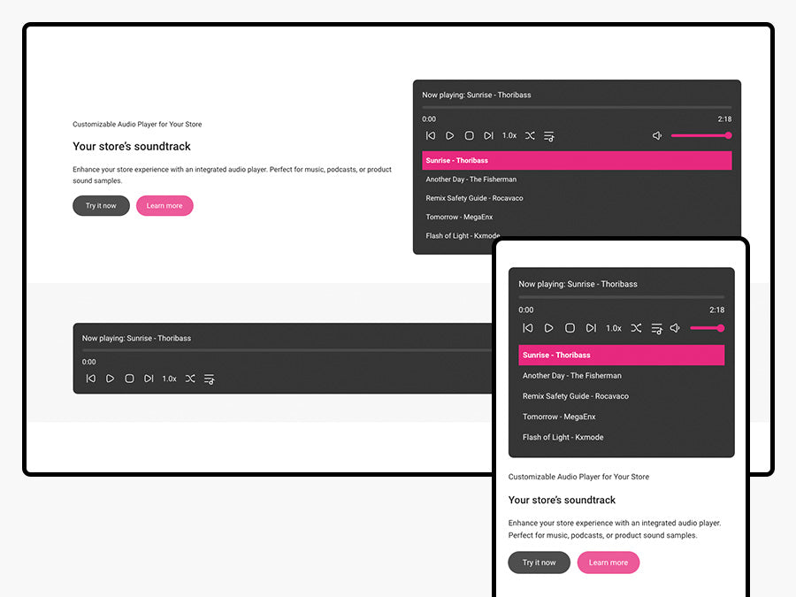The image size is (796, 597).
Task: Select 'Another Day - The Fisherman' in top desktop playlist
Action: pyautogui.click(x=471, y=180)
